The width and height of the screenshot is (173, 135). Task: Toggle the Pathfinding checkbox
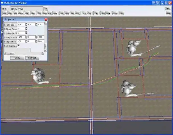point(19,46)
